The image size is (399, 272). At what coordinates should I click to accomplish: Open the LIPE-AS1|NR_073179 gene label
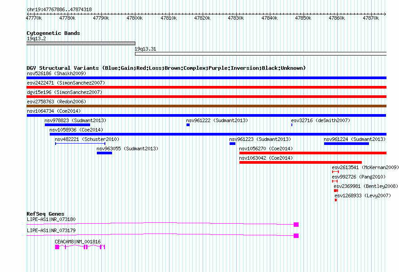coord(51,230)
